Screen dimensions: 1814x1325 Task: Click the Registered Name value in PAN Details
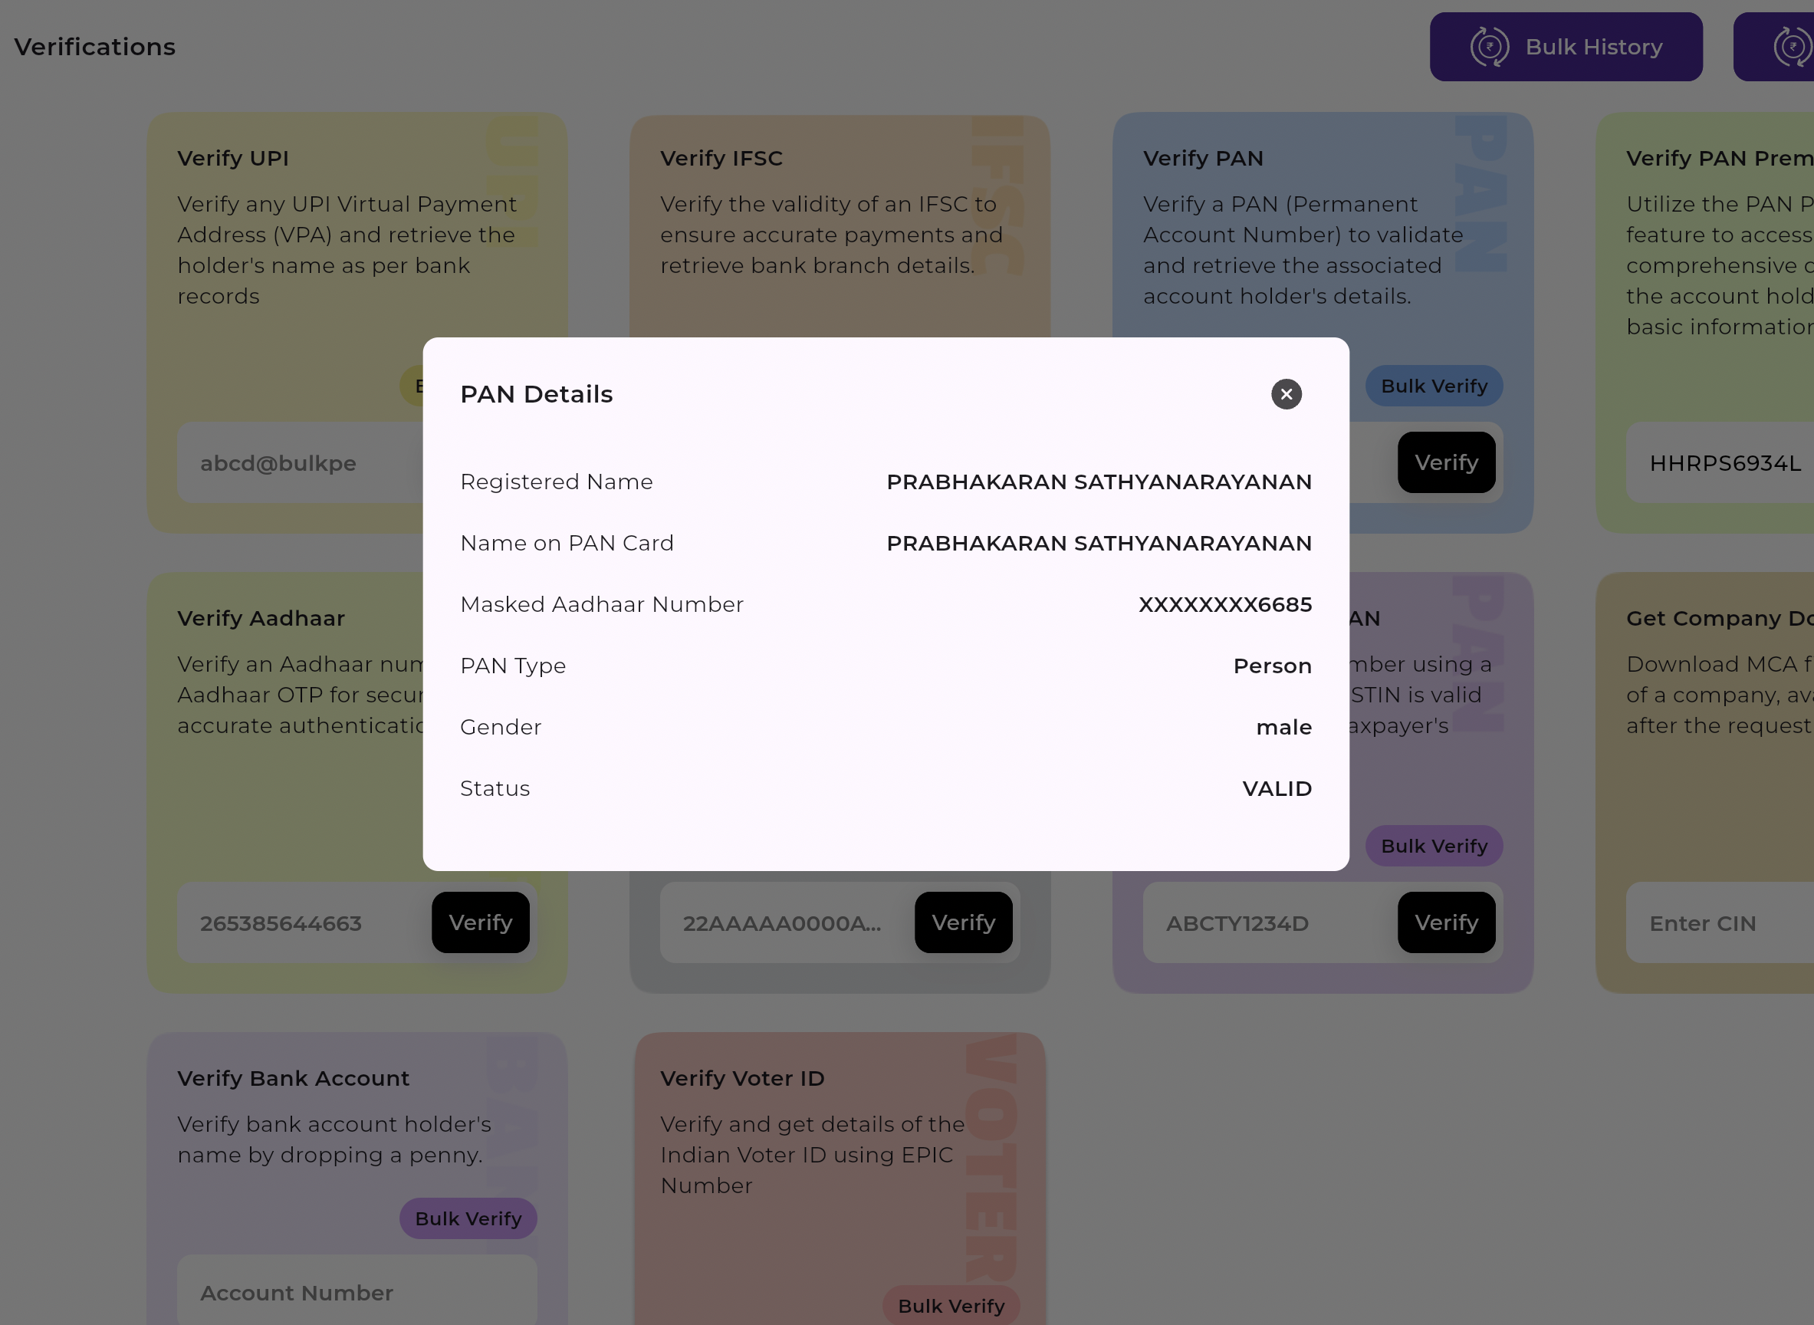tap(1099, 482)
